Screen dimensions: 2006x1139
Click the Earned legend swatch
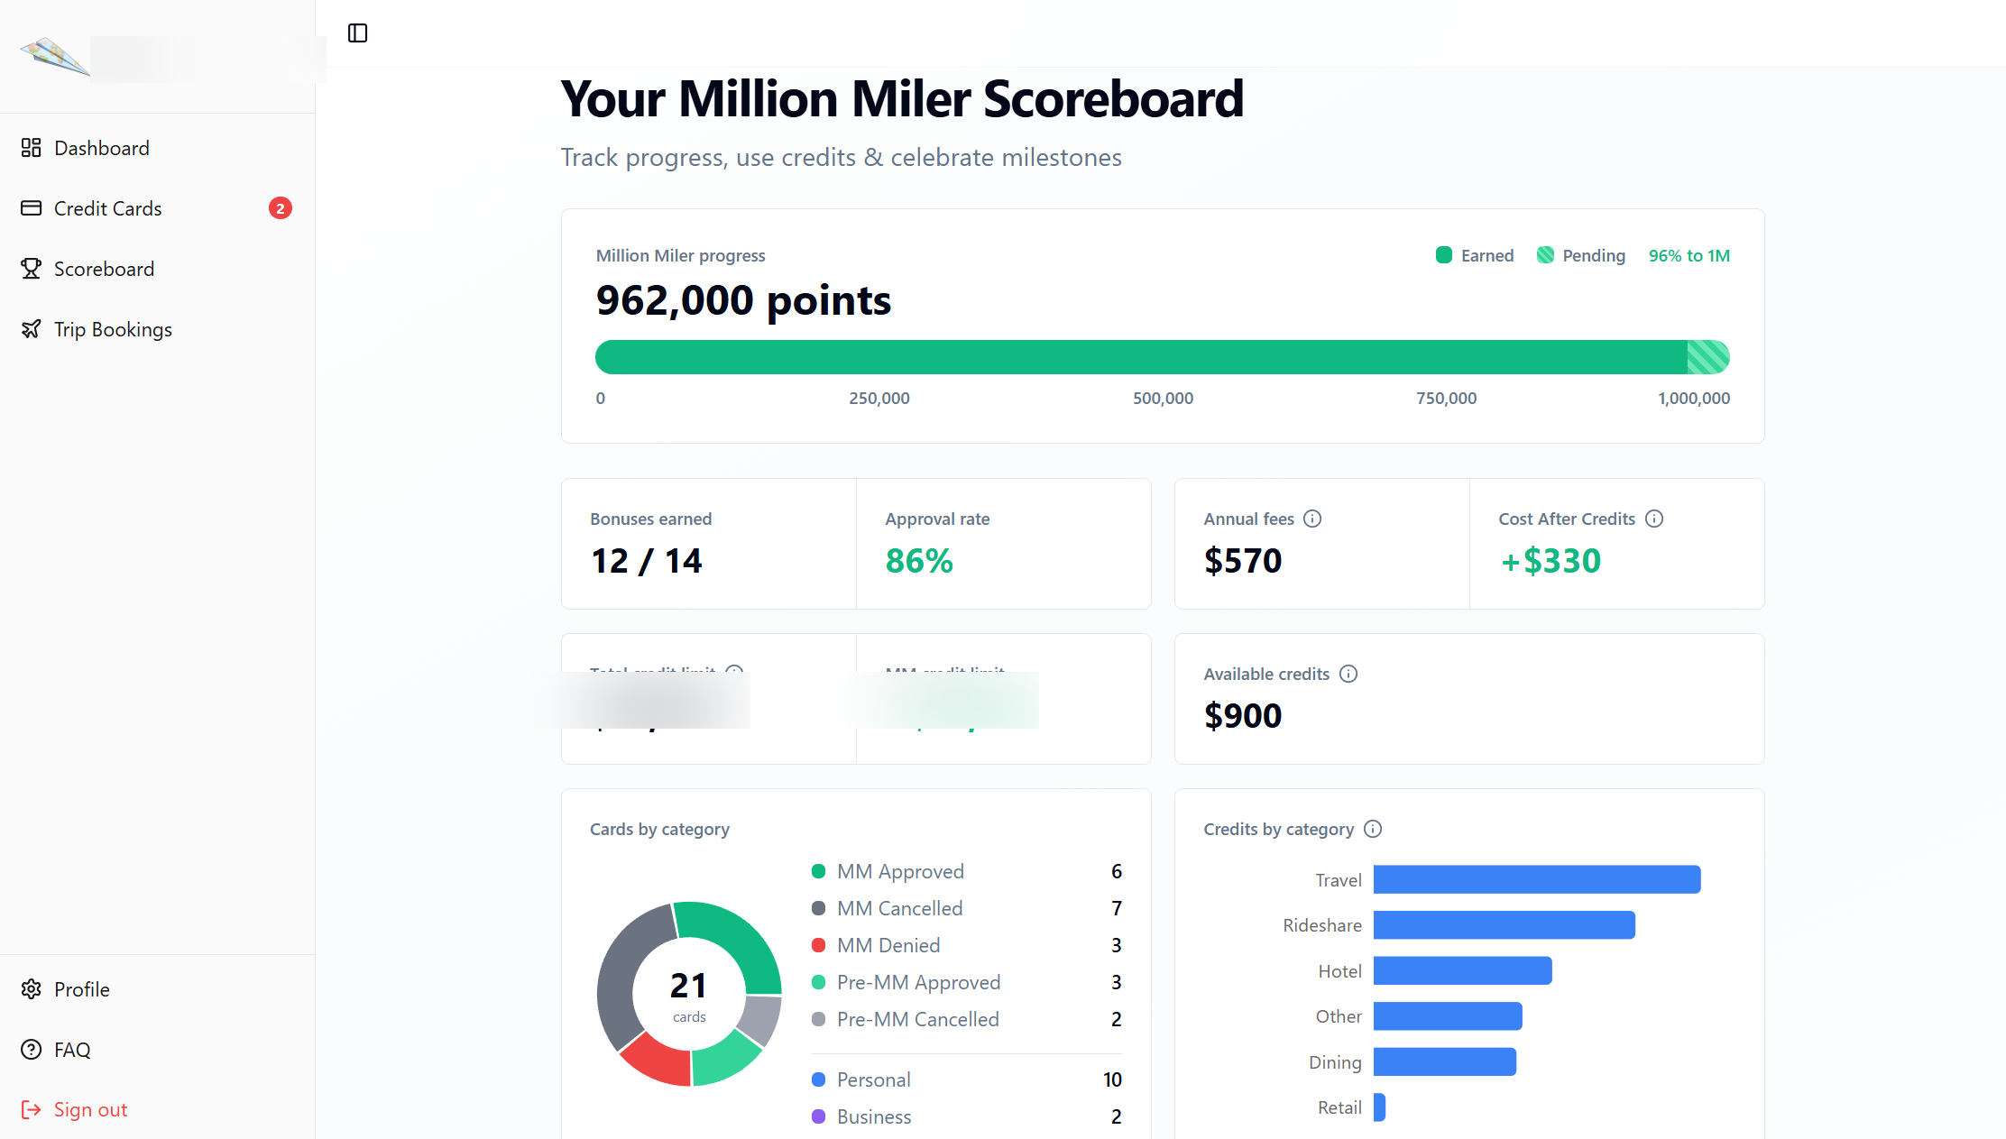(1443, 255)
